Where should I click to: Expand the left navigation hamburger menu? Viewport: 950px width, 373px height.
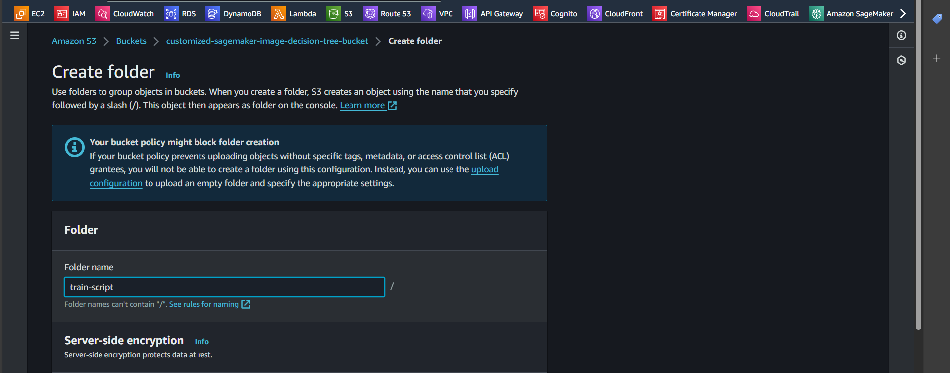tap(15, 35)
